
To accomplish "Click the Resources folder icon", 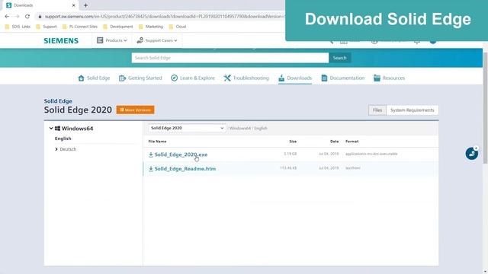I will coord(377,78).
